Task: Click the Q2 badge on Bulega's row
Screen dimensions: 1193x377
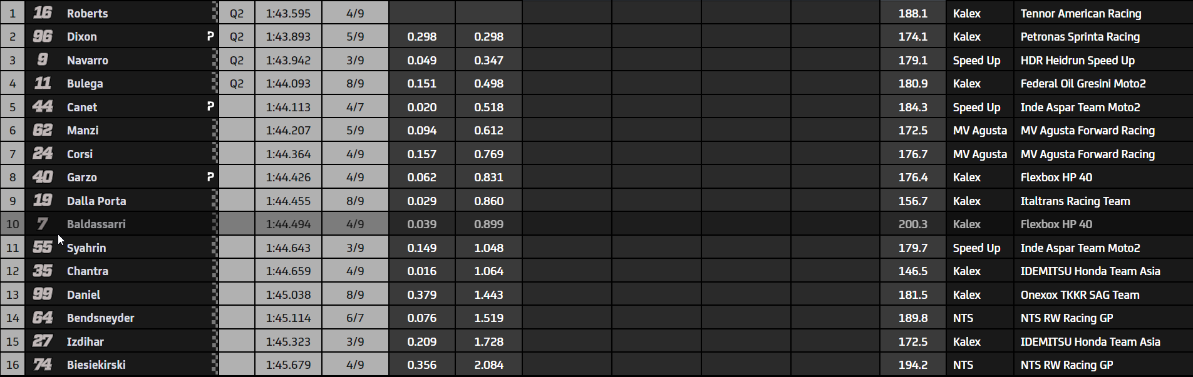Action: point(237,83)
